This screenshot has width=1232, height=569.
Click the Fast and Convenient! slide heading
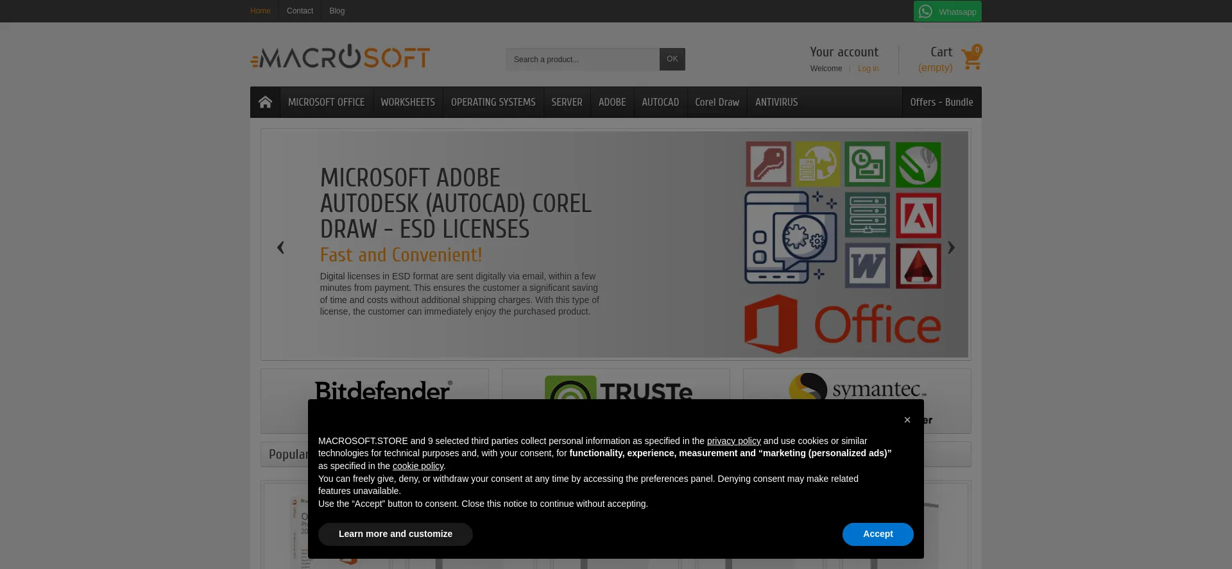coord(401,255)
